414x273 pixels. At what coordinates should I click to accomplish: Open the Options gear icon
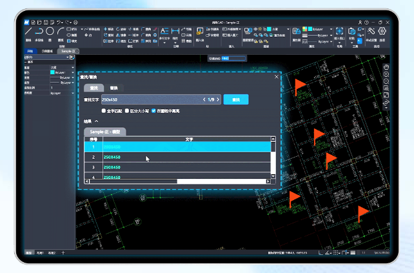click(x=382, y=32)
